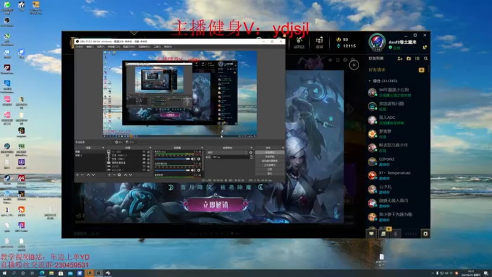Pop out the OBS scene transitions dock via header icon
This screenshot has width=492, height=277.
(252, 148)
